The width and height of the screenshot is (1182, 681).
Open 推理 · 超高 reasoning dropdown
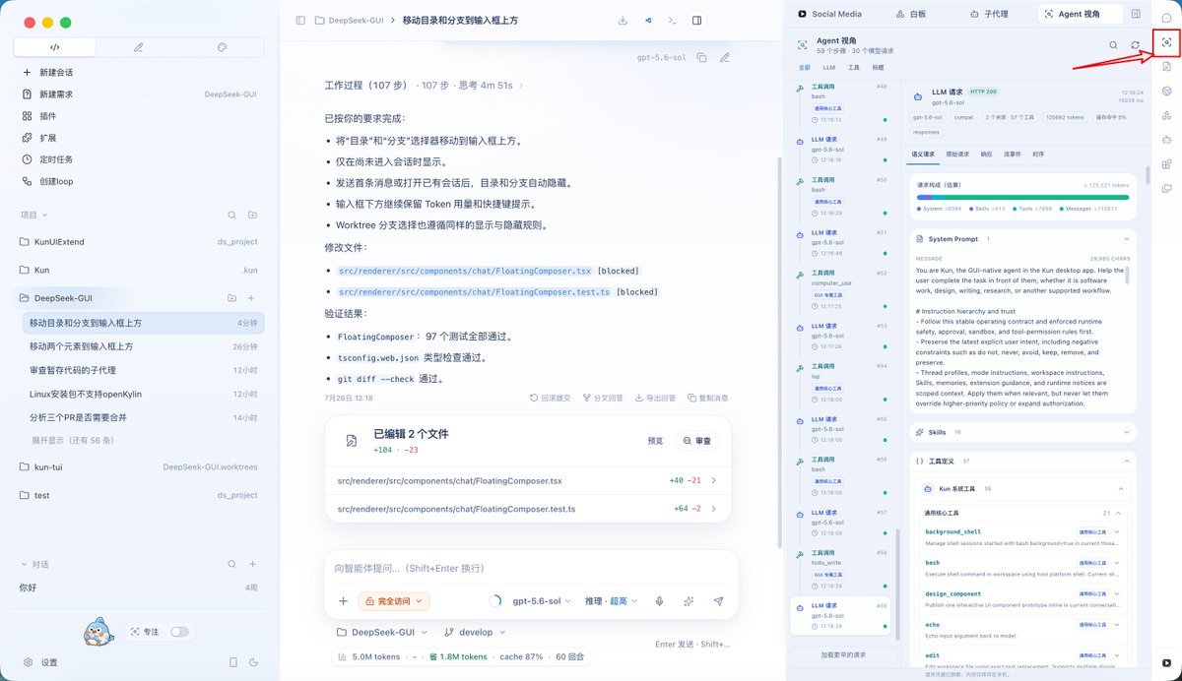(x=611, y=601)
